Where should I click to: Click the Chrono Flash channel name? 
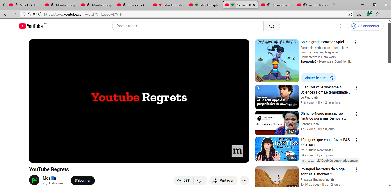tap(310, 124)
